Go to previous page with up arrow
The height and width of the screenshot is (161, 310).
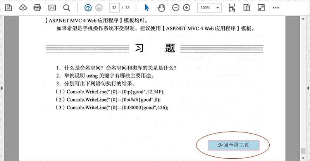tap(88, 8)
